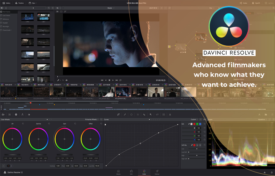Open the Motion Effects star icon
Image resolution: width=275 pixels, height=176 pixels.
point(29,115)
